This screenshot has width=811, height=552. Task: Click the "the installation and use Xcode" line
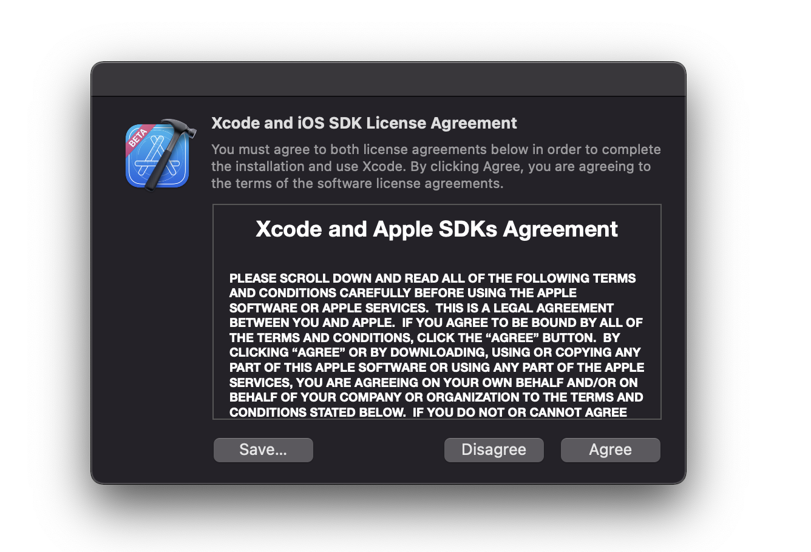pyautogui.click(x=430, y=166)
